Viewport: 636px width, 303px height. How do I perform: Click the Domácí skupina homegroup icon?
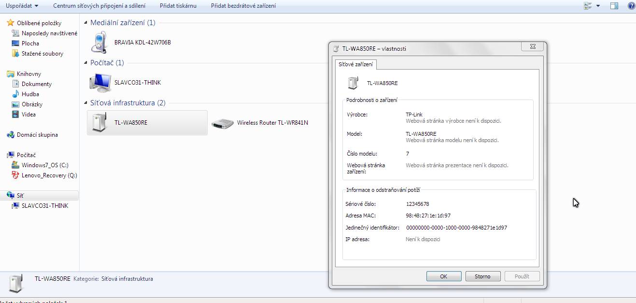click(x=11, y=135)
